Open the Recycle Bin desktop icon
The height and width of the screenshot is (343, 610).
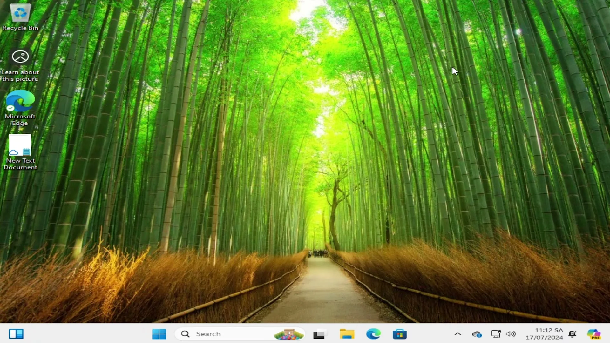click(x=20, y=17)
